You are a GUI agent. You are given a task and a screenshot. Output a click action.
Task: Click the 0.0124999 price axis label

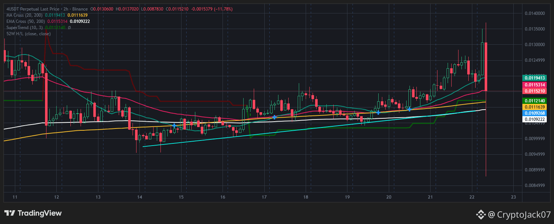pos(535,60)
